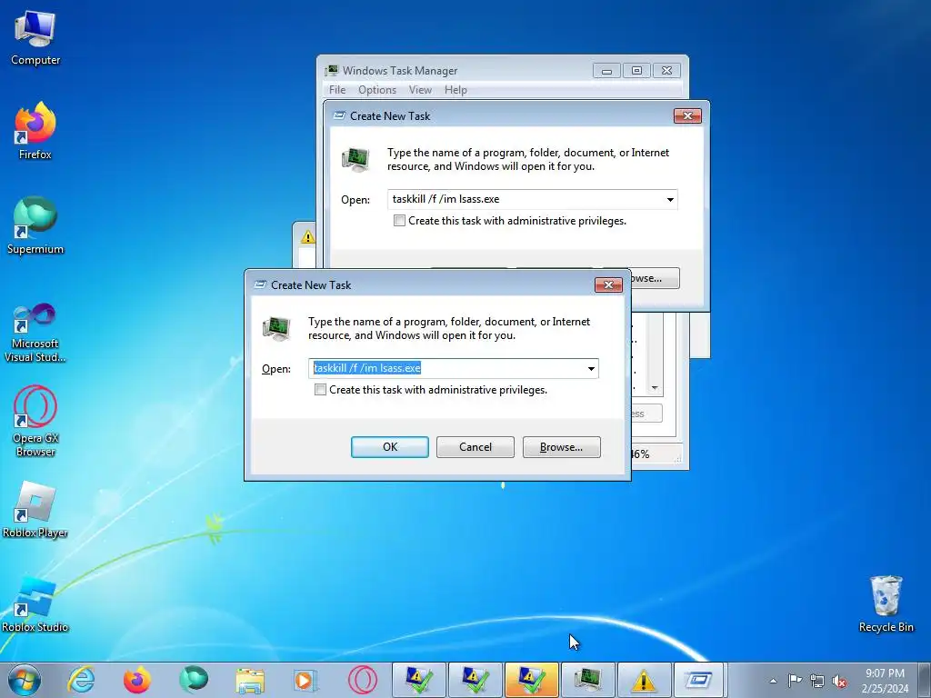Open Supermium from the taskbar

click(194, 680)
